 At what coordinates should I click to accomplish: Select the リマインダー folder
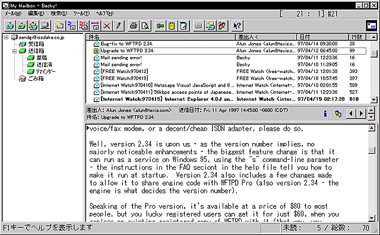[x=46, y=71]
